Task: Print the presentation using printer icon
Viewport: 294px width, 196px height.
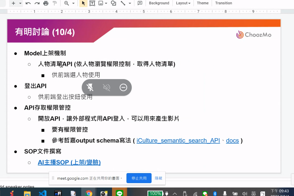Action: 46,3
